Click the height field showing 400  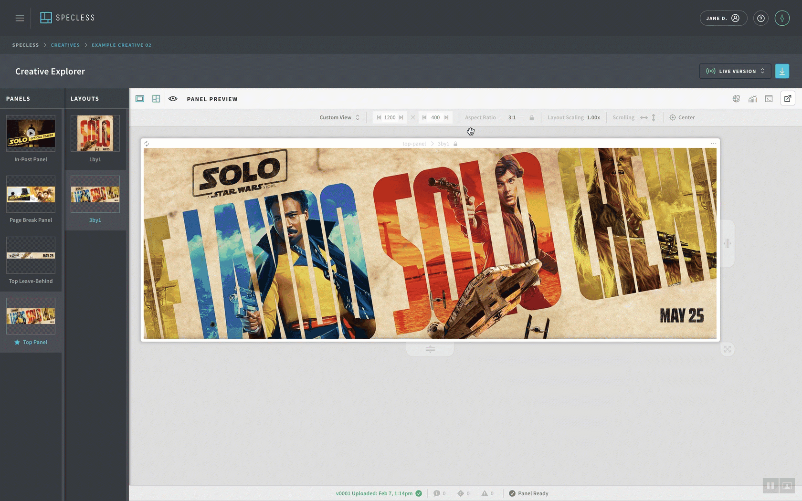[435, 117]
